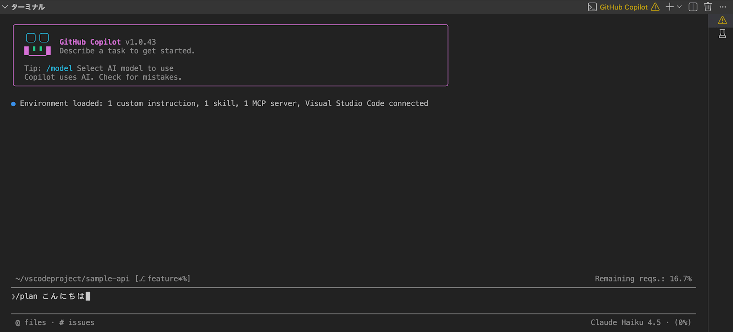Screen dimensions: 733x332
Task: Open the new terminal profile dropdown arrow
Action: pyautogui.click(x=679, y=7)
